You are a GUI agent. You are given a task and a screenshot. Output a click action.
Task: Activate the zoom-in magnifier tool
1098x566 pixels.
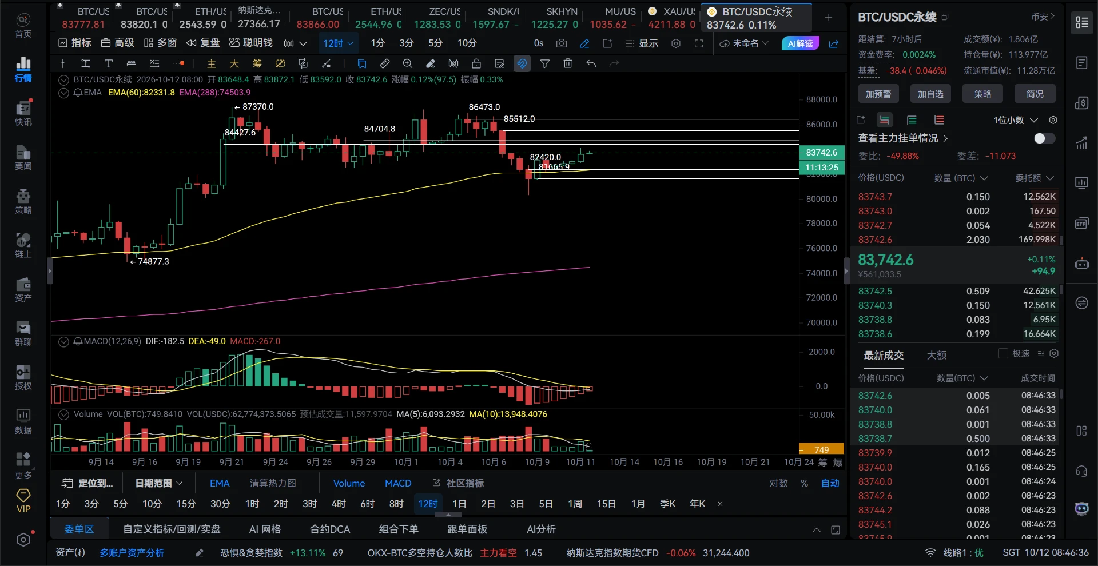coord(408,63)
